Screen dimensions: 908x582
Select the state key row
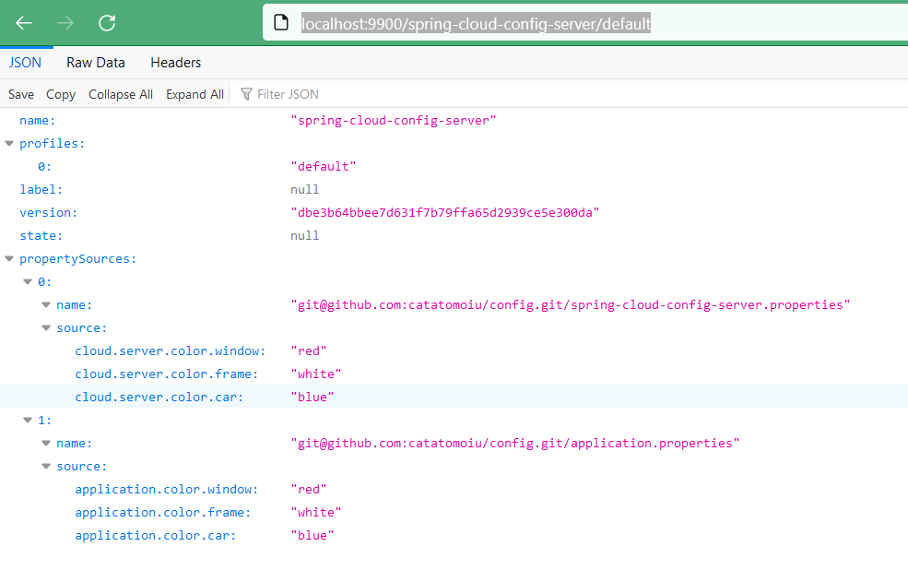point(41,236)
